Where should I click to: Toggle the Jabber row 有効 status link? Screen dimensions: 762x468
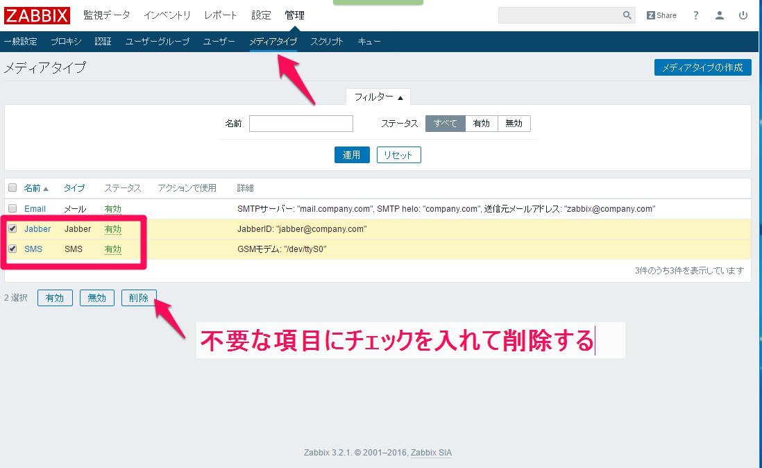tap(112, 229)
